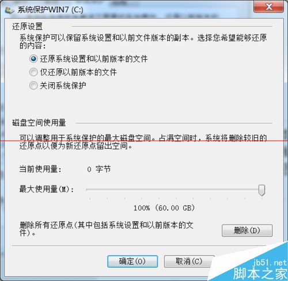This screenshot has width=288, height=281.
Task: Click the 系统保护WIN7 (C:) title text
Action: pos(51,10)
